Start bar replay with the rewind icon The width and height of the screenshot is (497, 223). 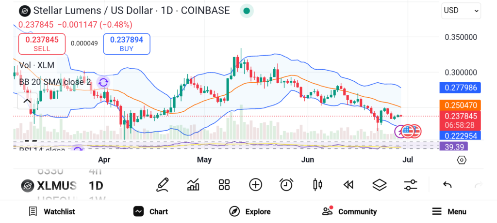click(x=348, y=185)
